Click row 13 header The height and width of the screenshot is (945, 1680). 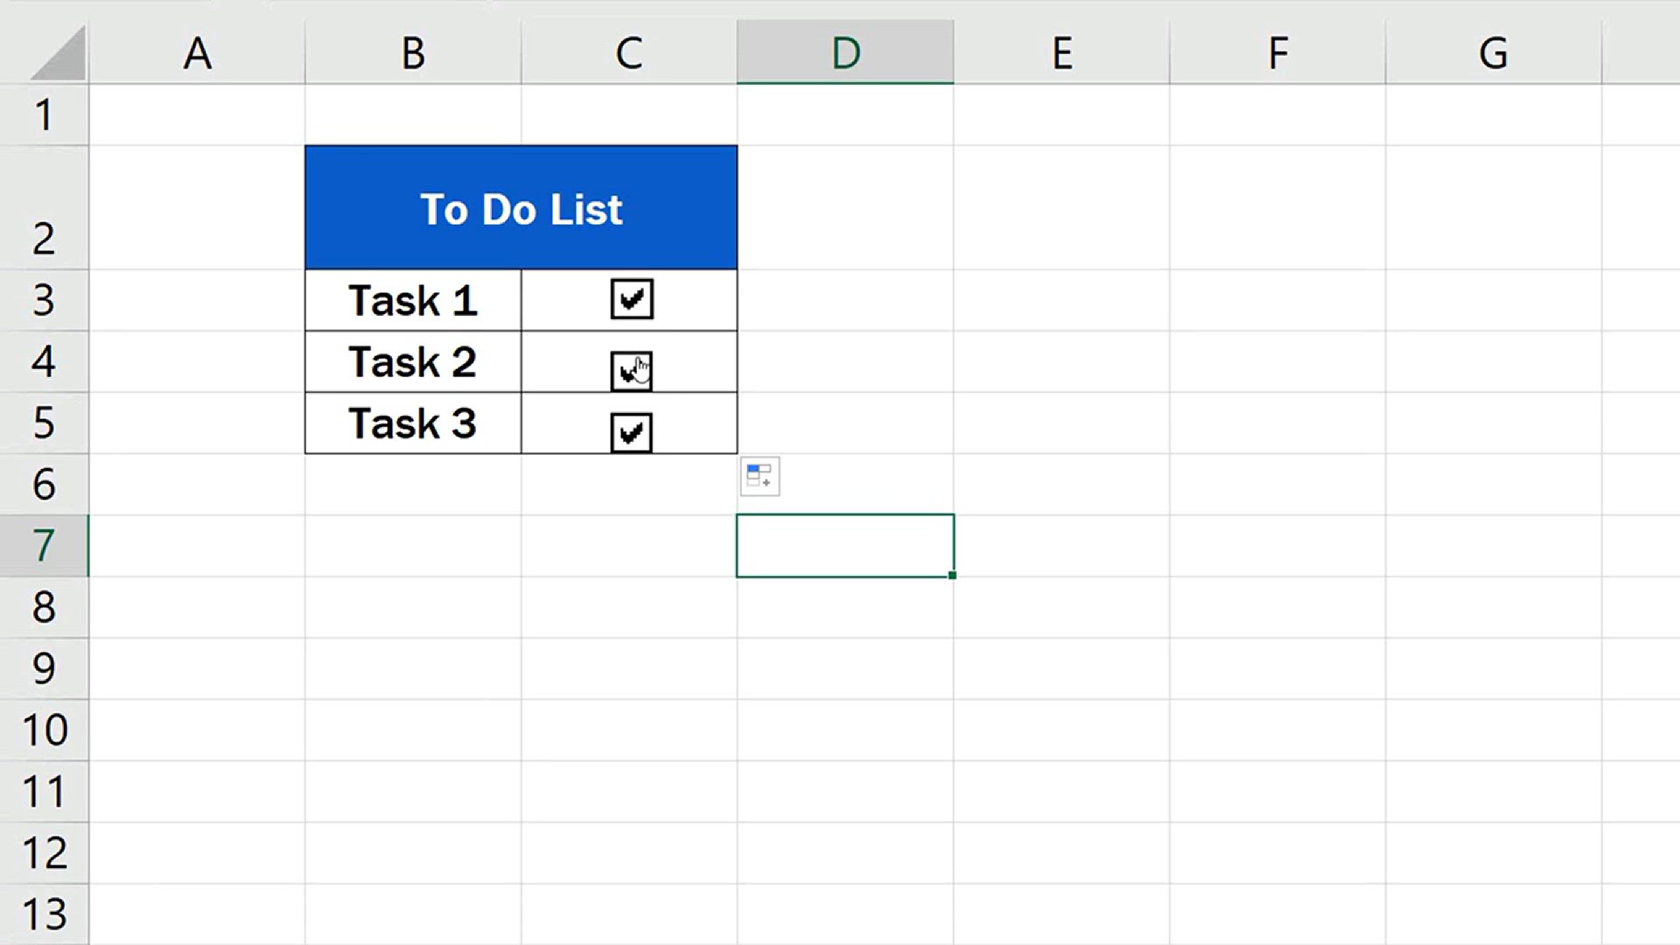[x=44, y=914]
